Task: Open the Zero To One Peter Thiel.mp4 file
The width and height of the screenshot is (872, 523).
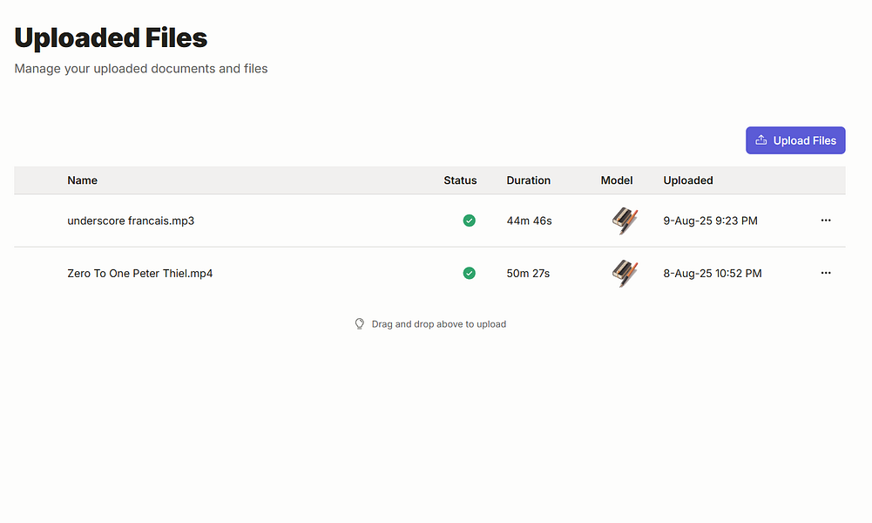Action: tap(140, 273)
